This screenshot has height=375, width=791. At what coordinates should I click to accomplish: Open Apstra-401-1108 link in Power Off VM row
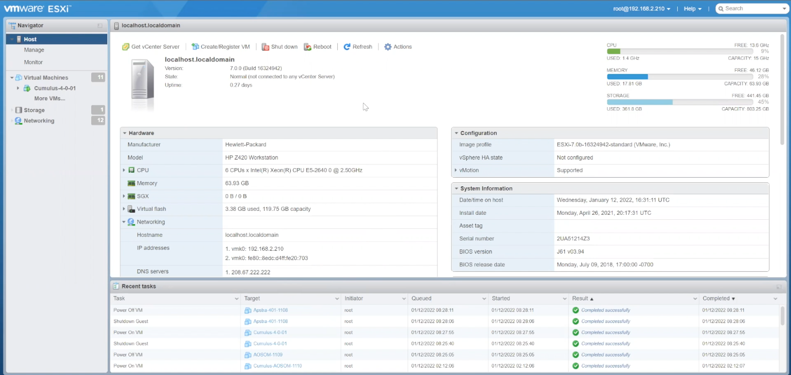tap(271, 310)
